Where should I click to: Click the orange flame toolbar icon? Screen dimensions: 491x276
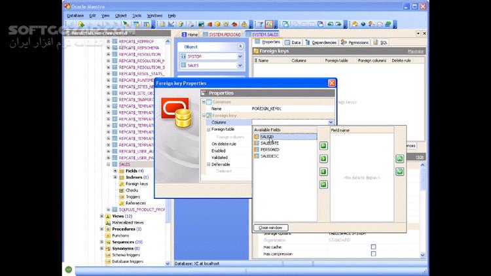point(244,24)
